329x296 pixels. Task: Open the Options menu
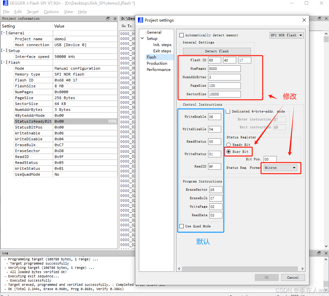[51, 11]
